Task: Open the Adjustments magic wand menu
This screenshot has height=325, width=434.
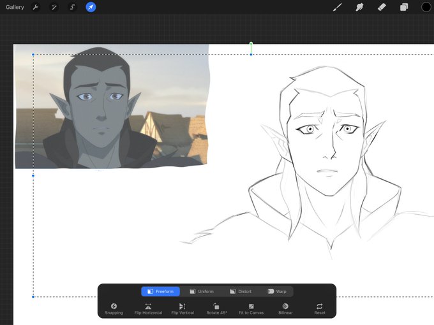Action: pyautogui.click(x=54, y=7)
